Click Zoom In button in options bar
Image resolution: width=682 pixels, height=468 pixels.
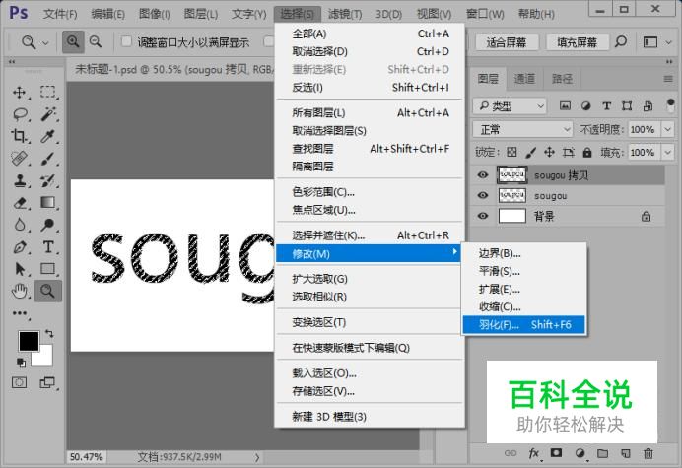click(x=73, y=41)
